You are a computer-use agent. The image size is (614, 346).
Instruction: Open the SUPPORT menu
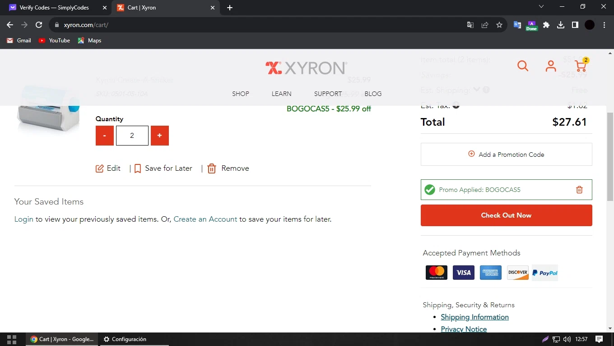point(328,94)
